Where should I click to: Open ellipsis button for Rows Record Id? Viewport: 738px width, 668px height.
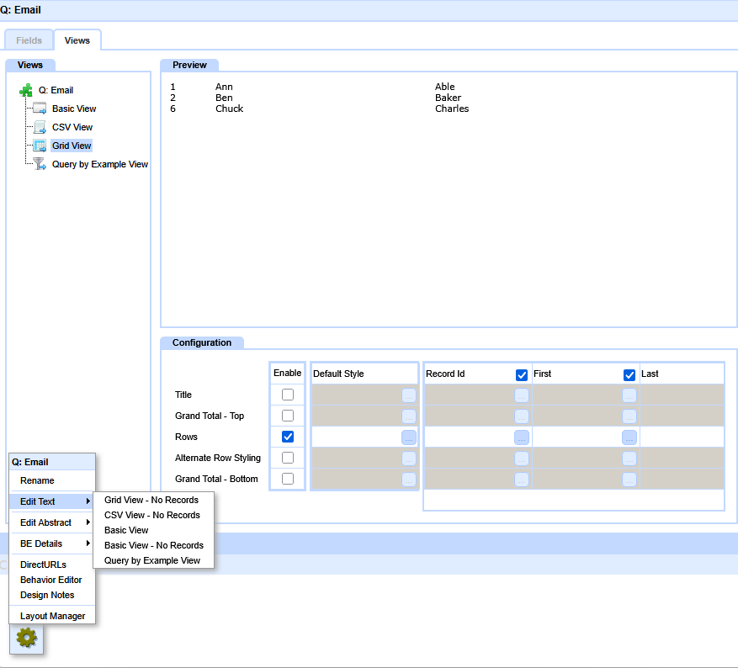[522, 437]
